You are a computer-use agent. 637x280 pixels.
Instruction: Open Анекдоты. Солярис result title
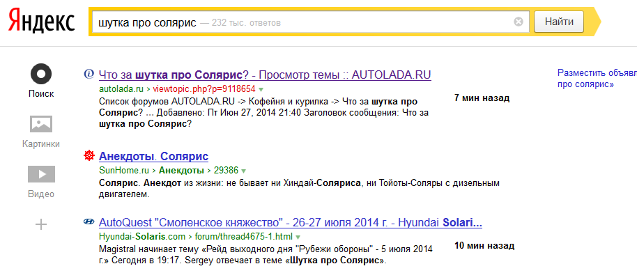[153, 156]
